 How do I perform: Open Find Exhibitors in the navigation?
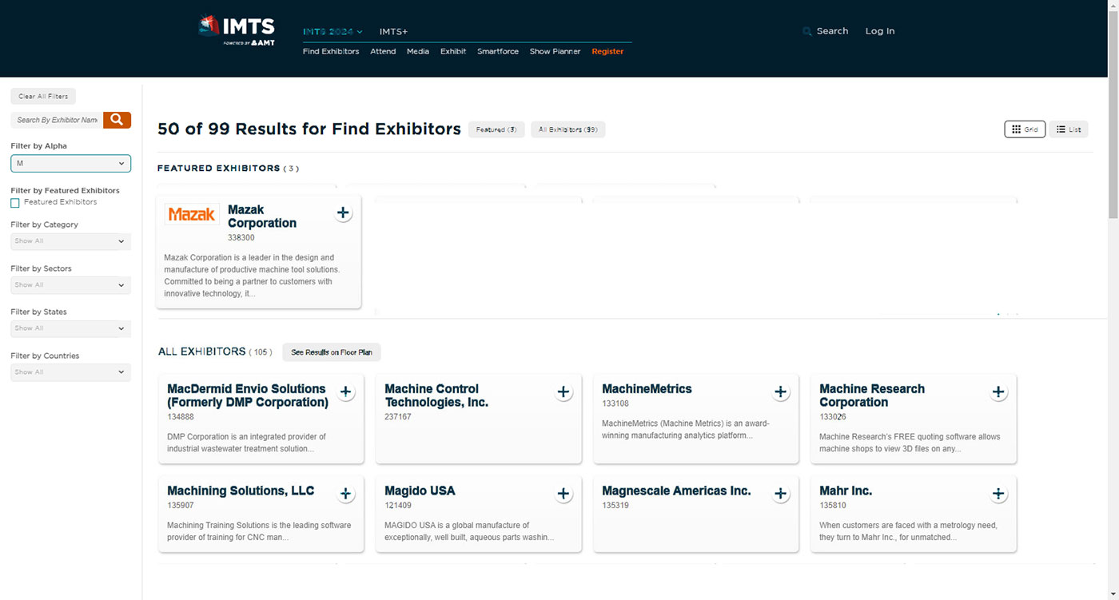coord(331,51)
